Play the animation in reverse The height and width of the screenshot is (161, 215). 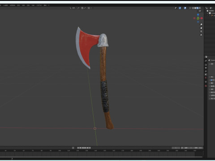pyautogui.click(x=83, y=148)
